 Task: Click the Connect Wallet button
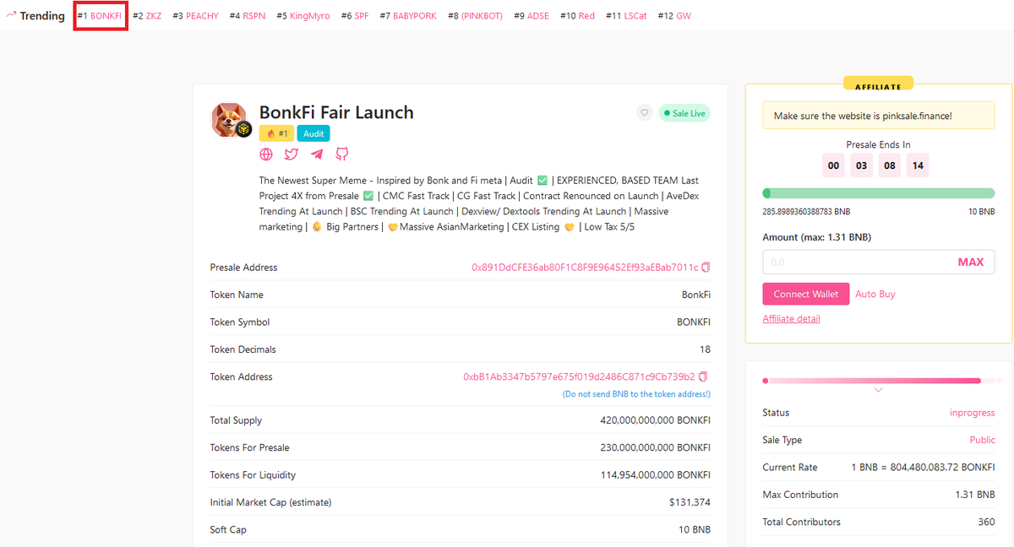pyautogui.click(x=805, y=294)
